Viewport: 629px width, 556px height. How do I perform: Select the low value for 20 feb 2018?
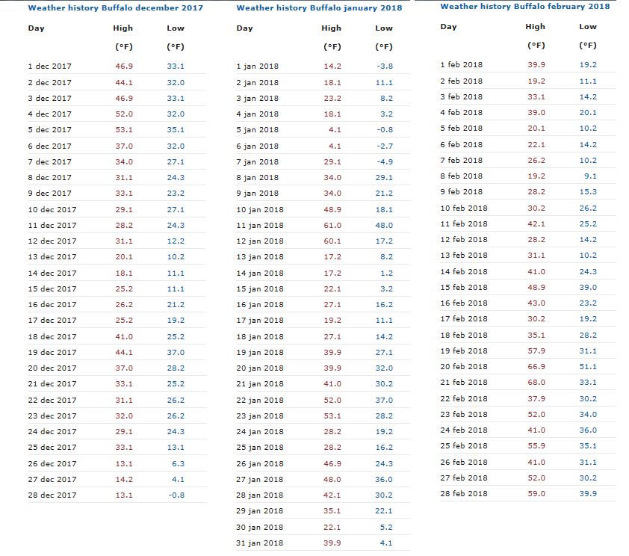588,367
